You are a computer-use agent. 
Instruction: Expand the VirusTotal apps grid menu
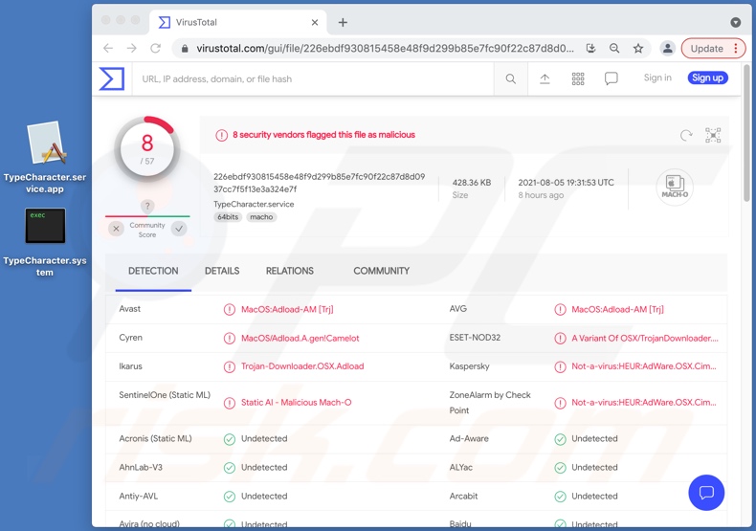point(578,79)
